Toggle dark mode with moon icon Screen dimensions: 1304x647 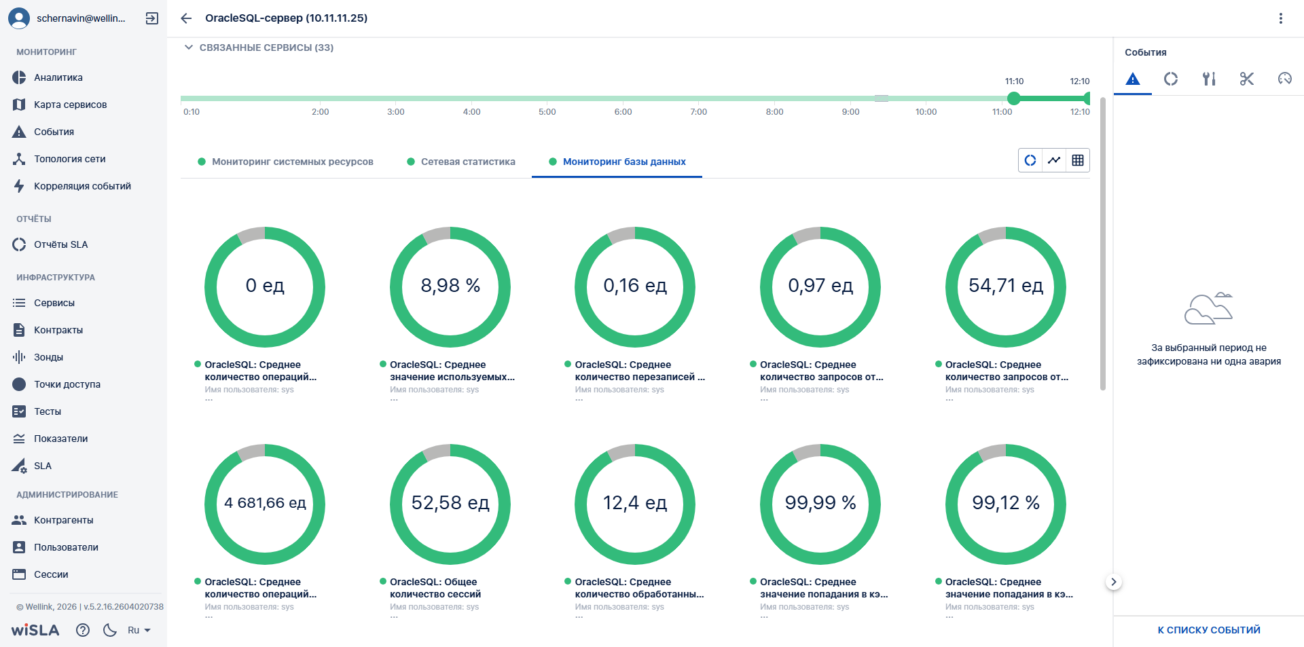110,630
